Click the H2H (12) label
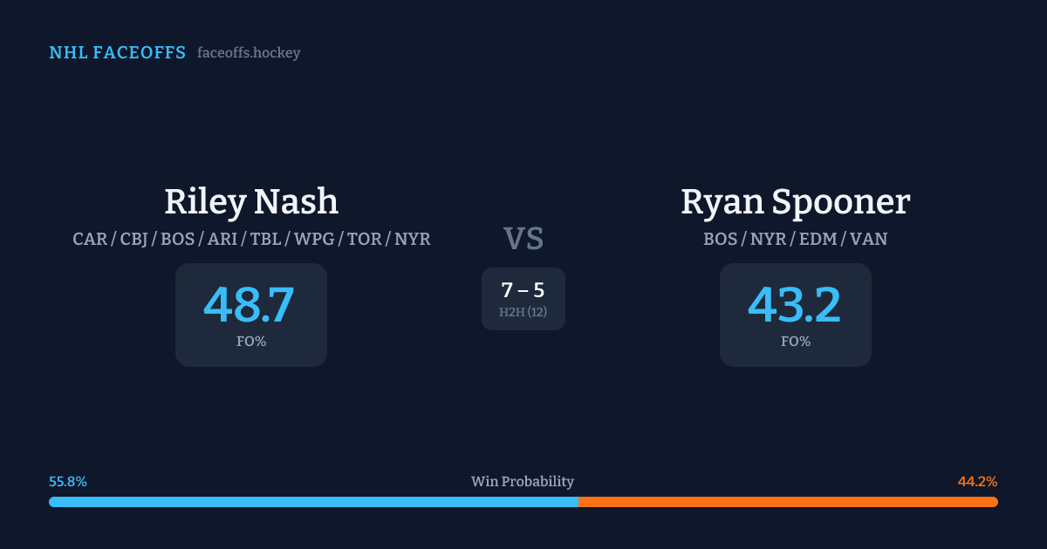This screenshot has width=1047, height=549. click(x=523, y=312)
